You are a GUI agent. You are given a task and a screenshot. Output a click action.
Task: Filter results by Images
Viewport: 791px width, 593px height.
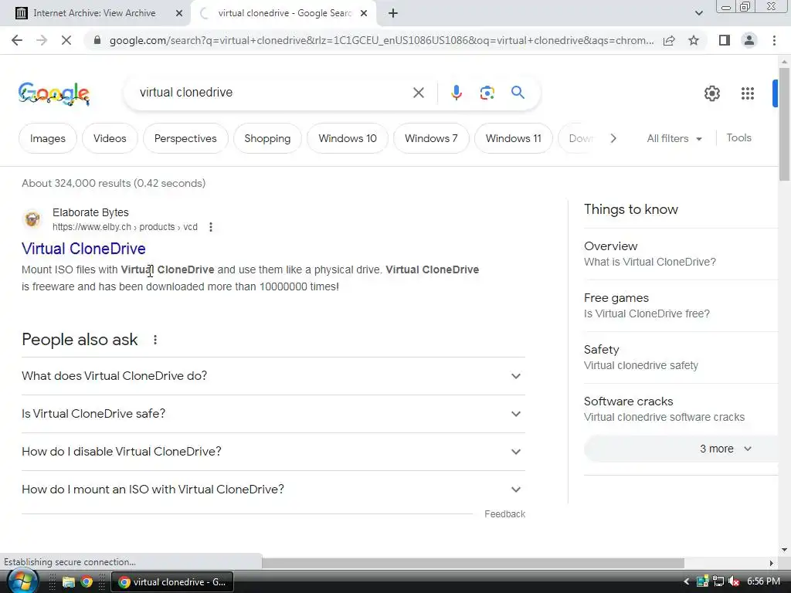[48, 138]
